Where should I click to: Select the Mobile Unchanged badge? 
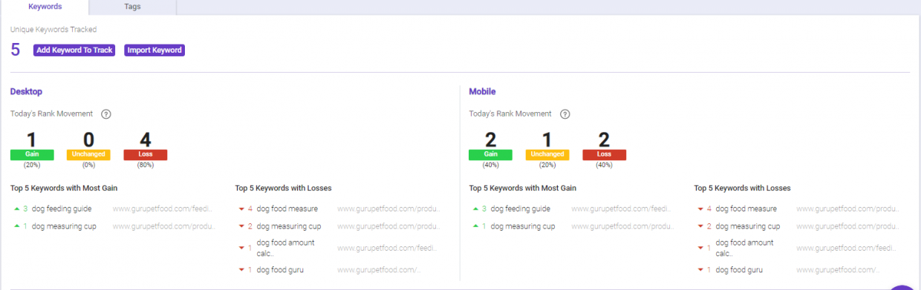[547, 154]
